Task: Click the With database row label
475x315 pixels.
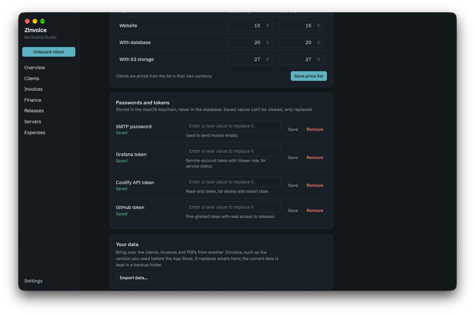Action: [x=135, y=42]
